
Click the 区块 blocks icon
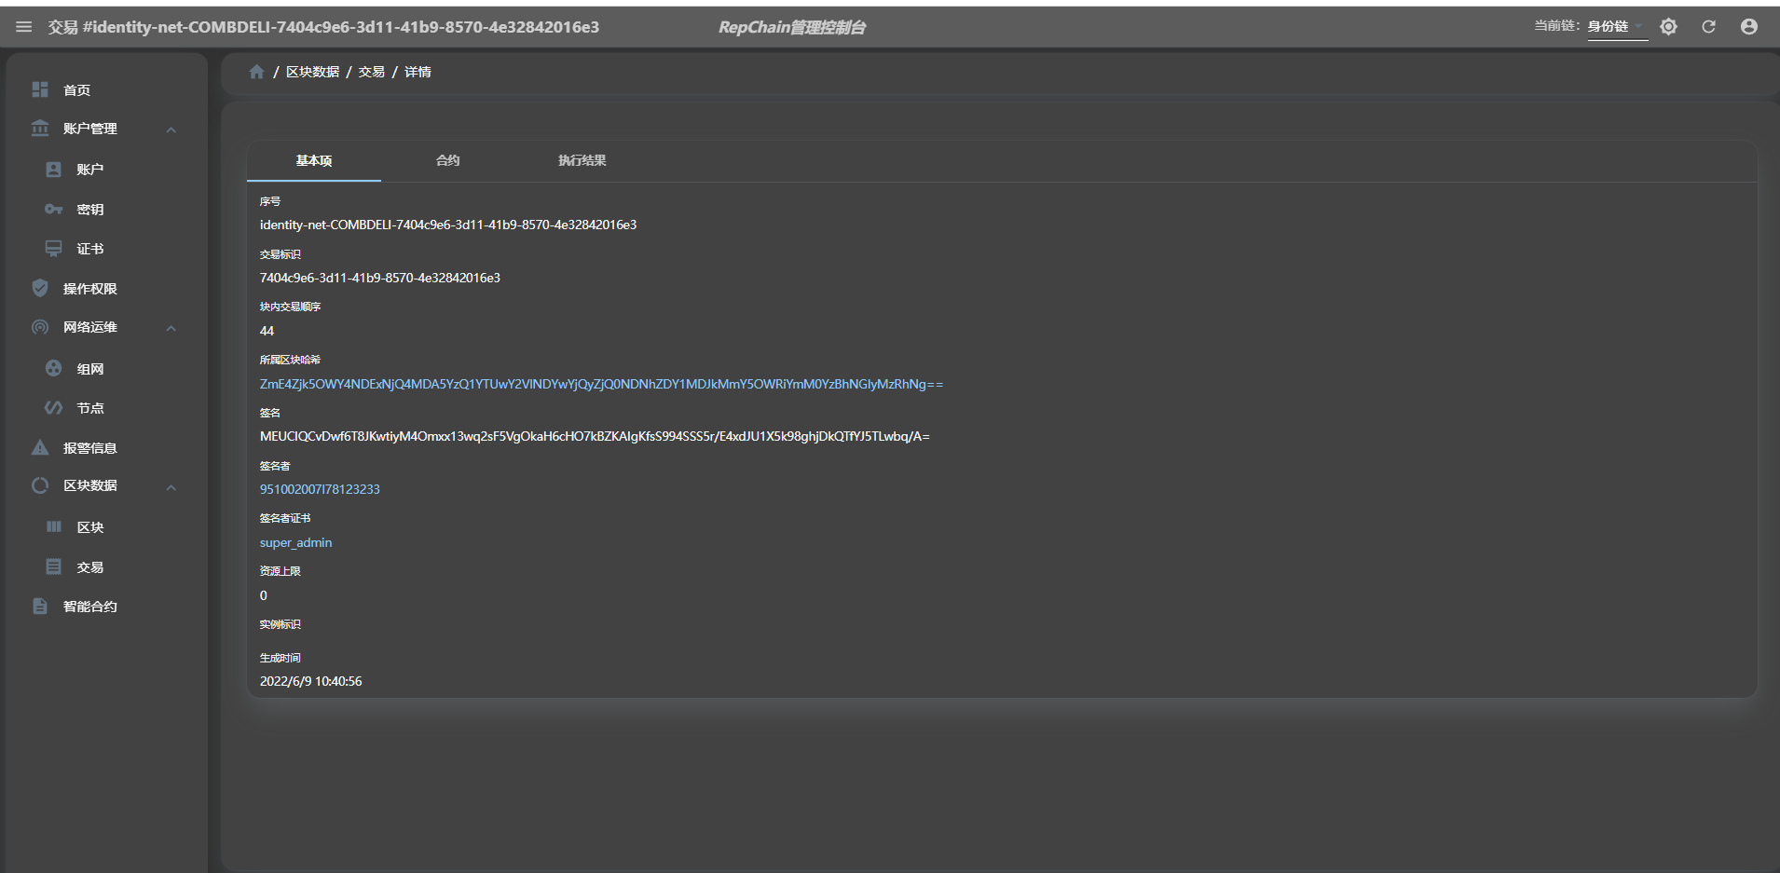(54, 526)
